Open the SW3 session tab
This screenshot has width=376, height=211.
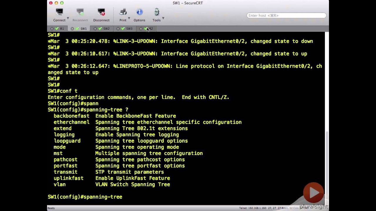point(125,29)
